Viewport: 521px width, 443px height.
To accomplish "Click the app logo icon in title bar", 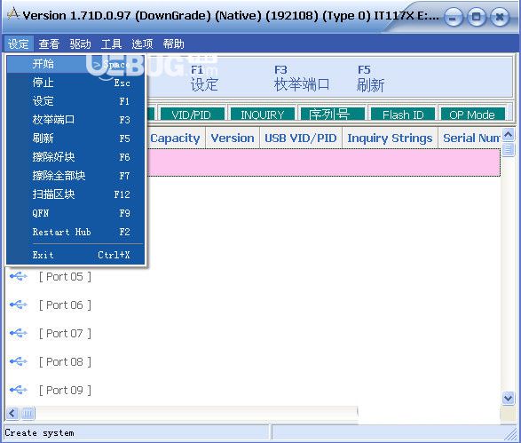I will pos(13,14).
